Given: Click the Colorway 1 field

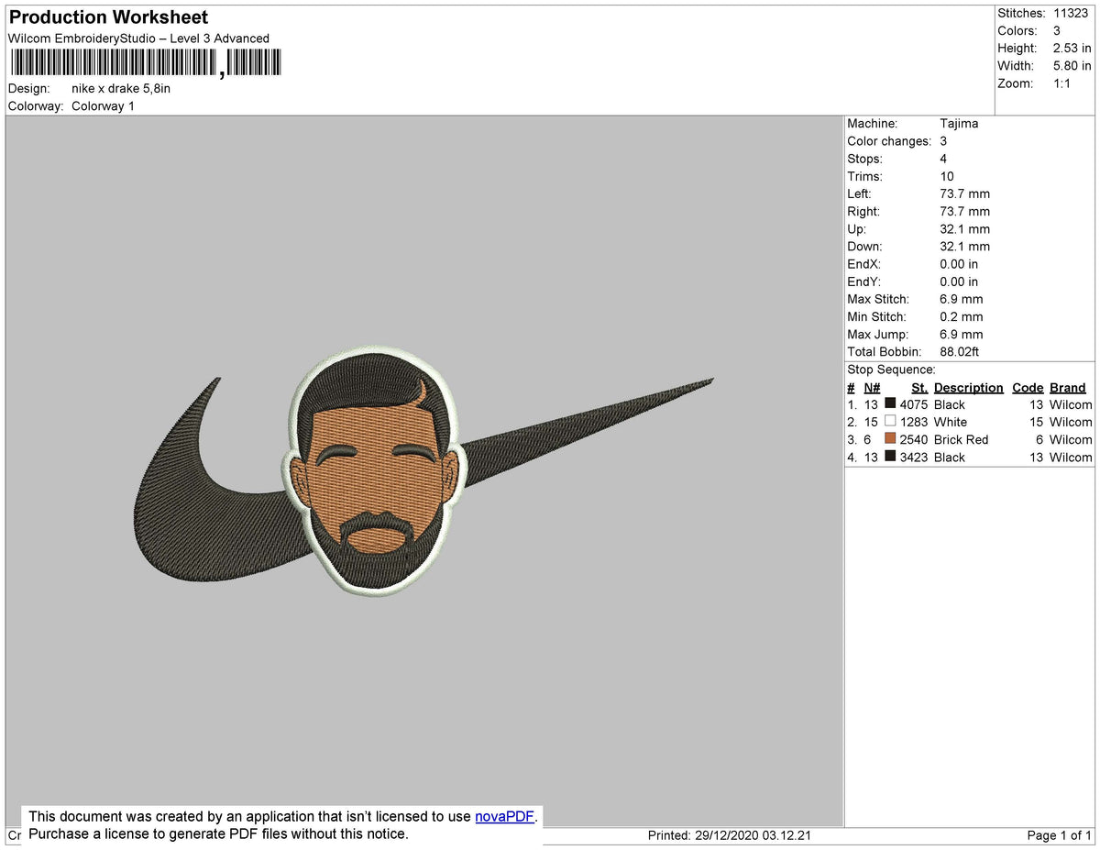Looking at the screenshot, I should click(103, 105).
